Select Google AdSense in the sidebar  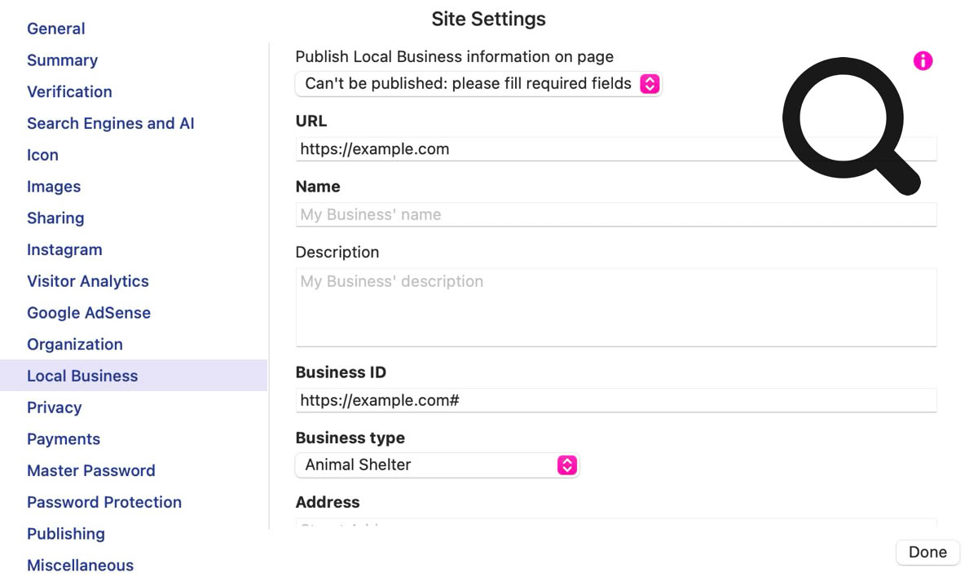pyautogui.click(x=89, y=313)
